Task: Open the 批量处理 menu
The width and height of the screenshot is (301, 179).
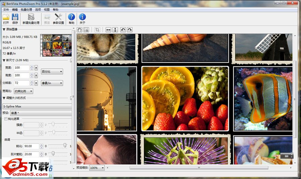Action: point(26,10)
